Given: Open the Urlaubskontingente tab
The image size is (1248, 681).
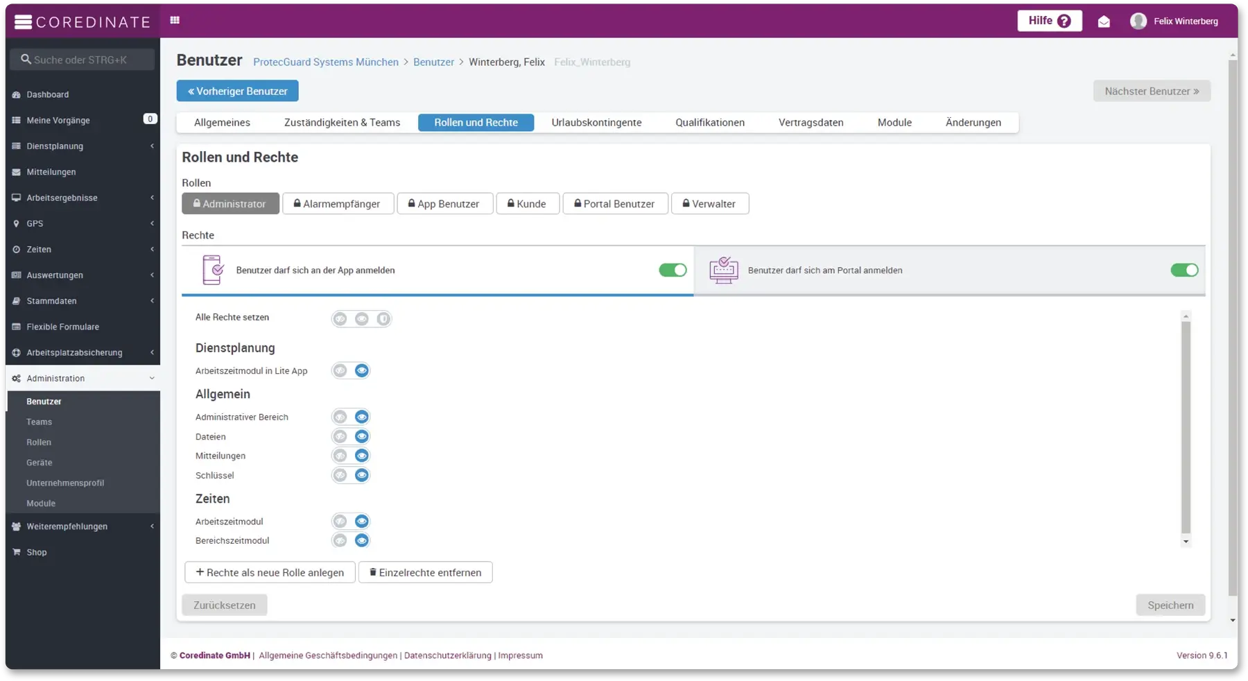Looking at the screenshot, I should [595, 122].
